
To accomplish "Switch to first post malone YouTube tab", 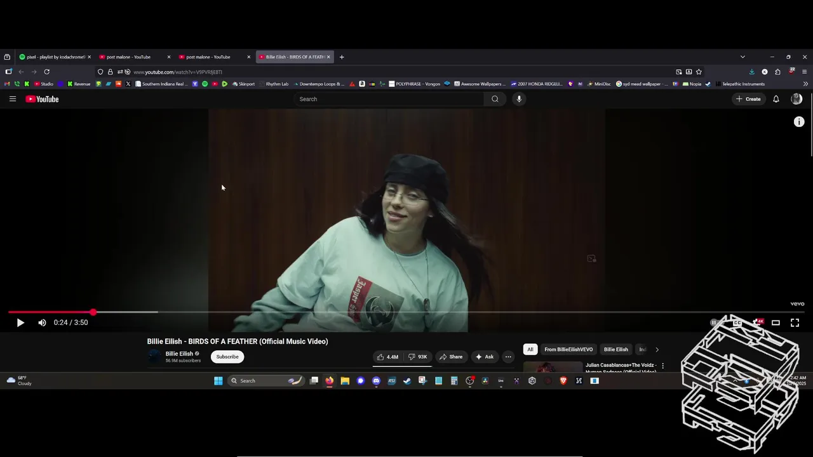I will (x=135, y=57).
